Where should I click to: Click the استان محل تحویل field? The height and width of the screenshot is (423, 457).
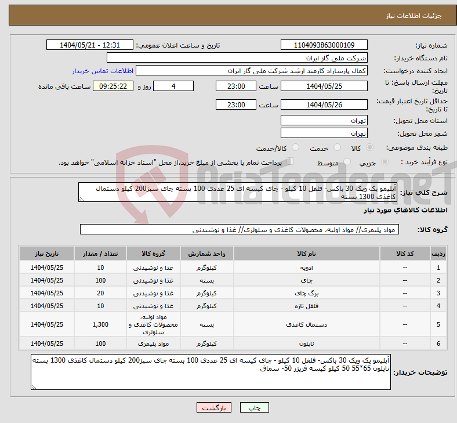point(324,120)
